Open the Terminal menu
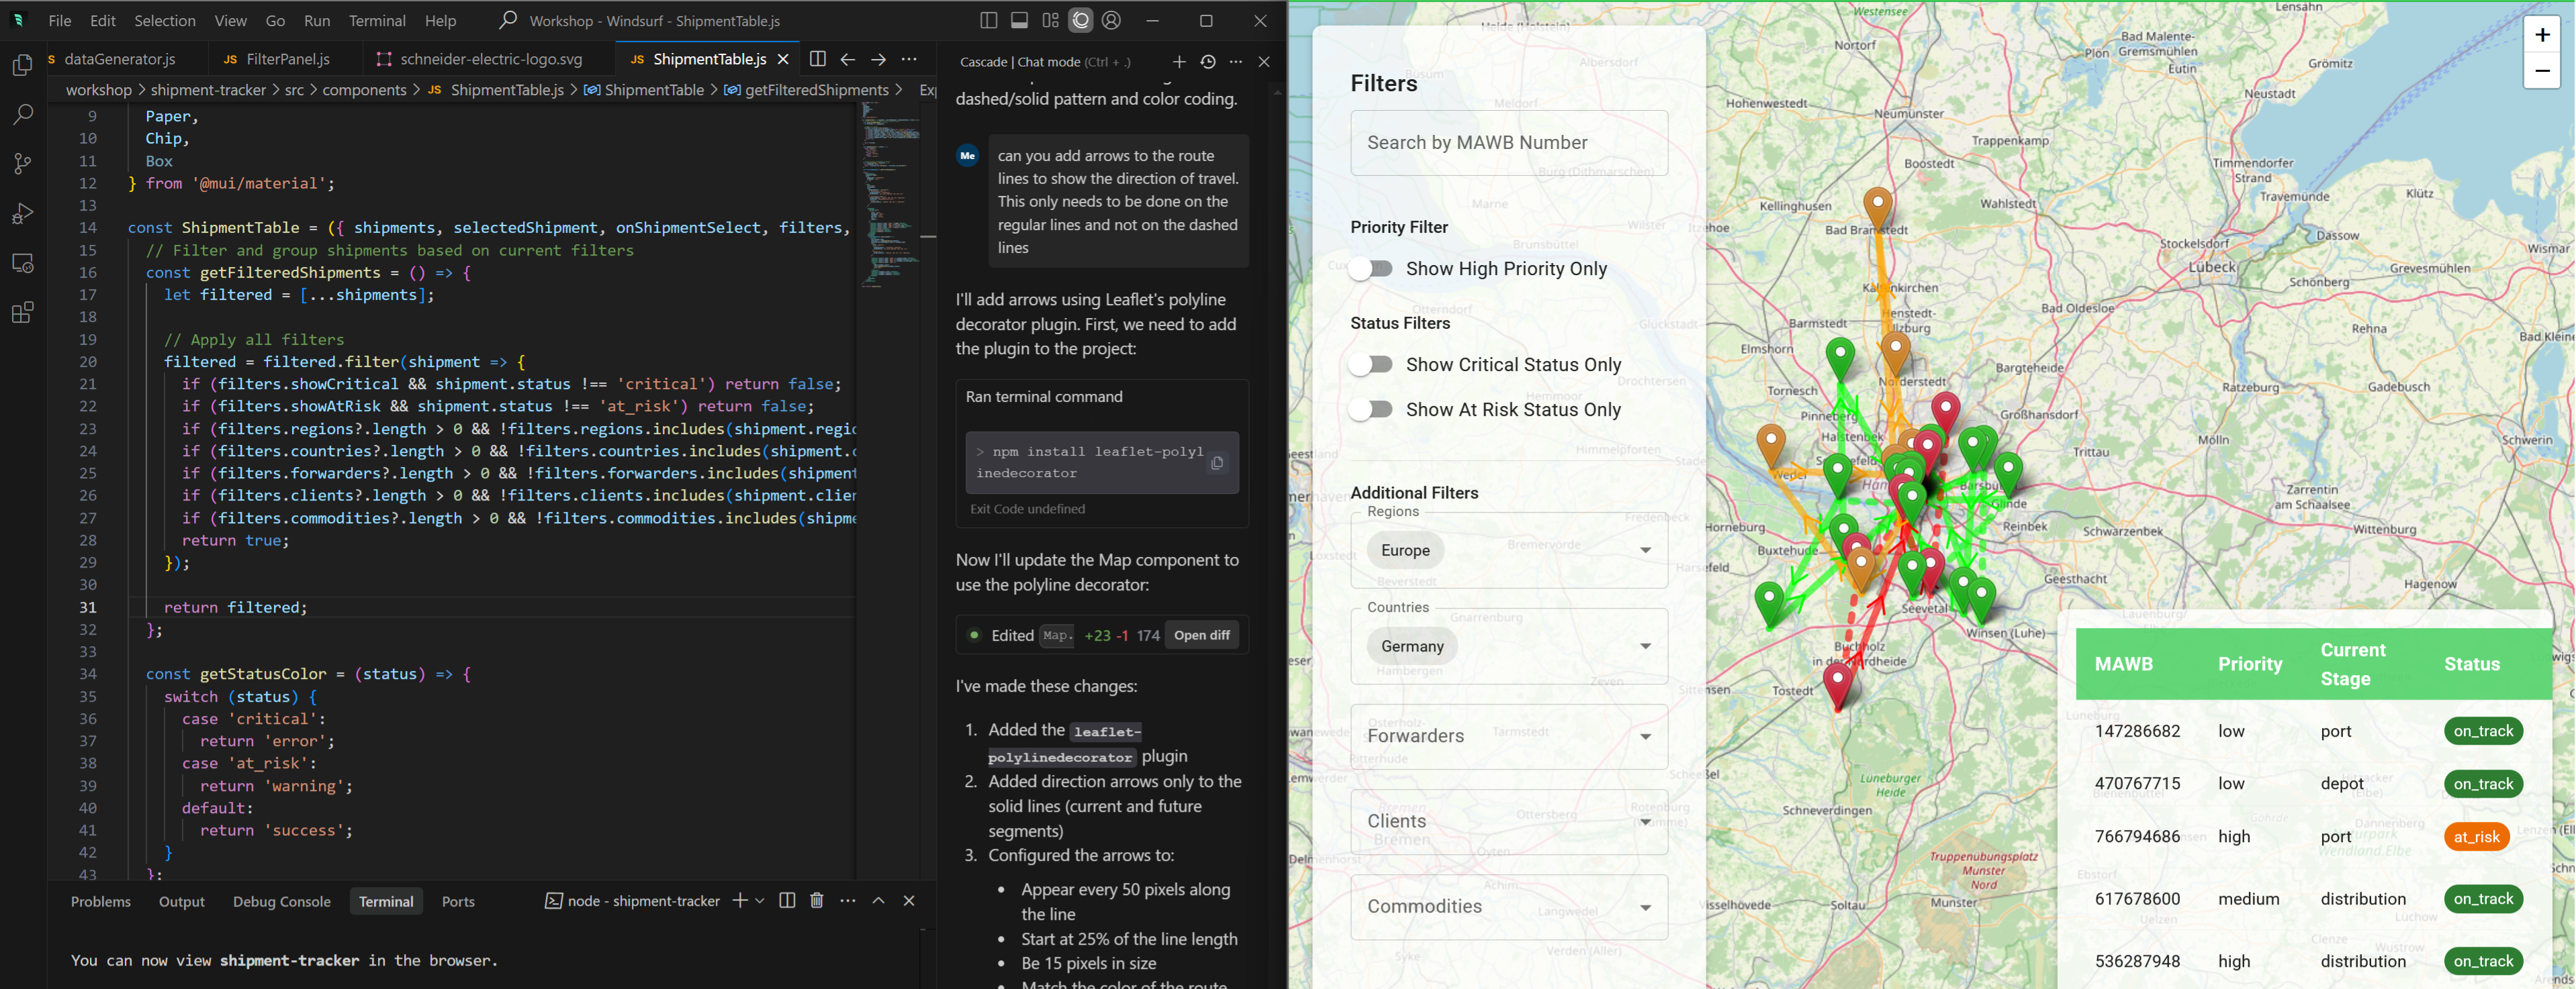This screenshot has height=989, width=2576. 376,20
